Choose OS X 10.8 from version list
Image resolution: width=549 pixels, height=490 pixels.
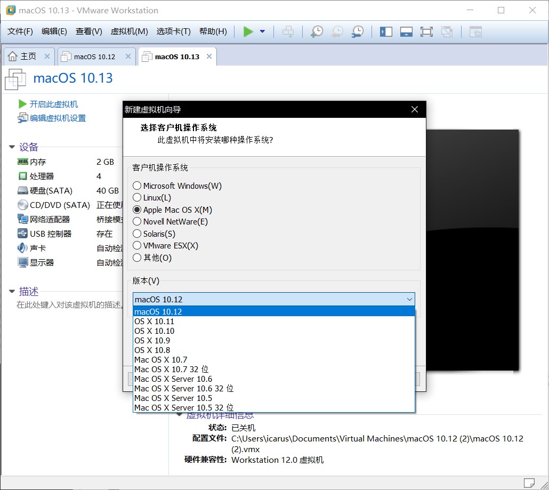click(x=274, y=350)
